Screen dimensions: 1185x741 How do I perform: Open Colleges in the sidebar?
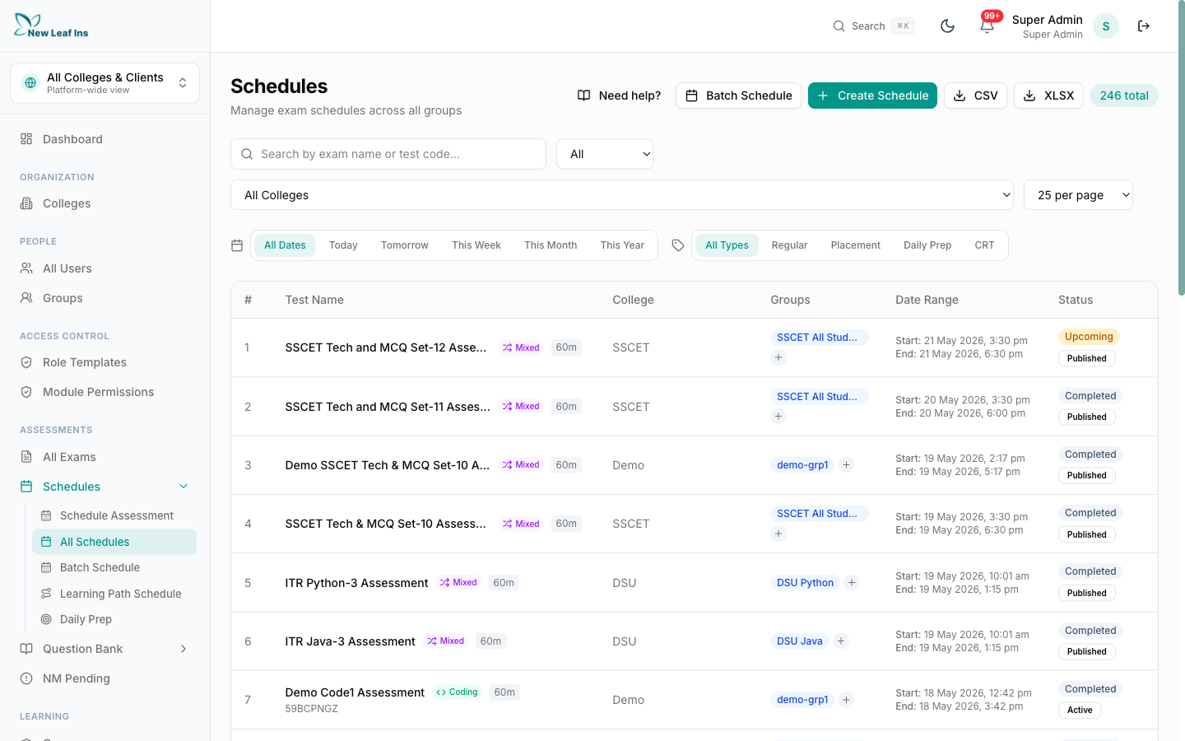tap(105, 203)
